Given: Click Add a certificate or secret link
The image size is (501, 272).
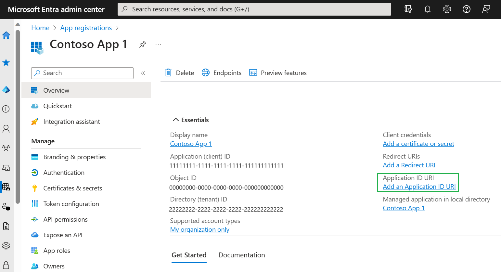Looking at the screenshot, I should pos(418,144).
